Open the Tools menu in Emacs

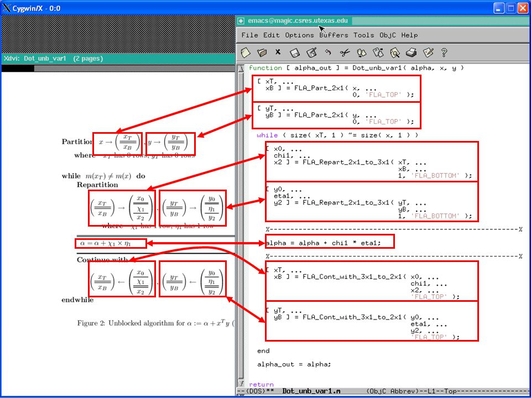363,35
